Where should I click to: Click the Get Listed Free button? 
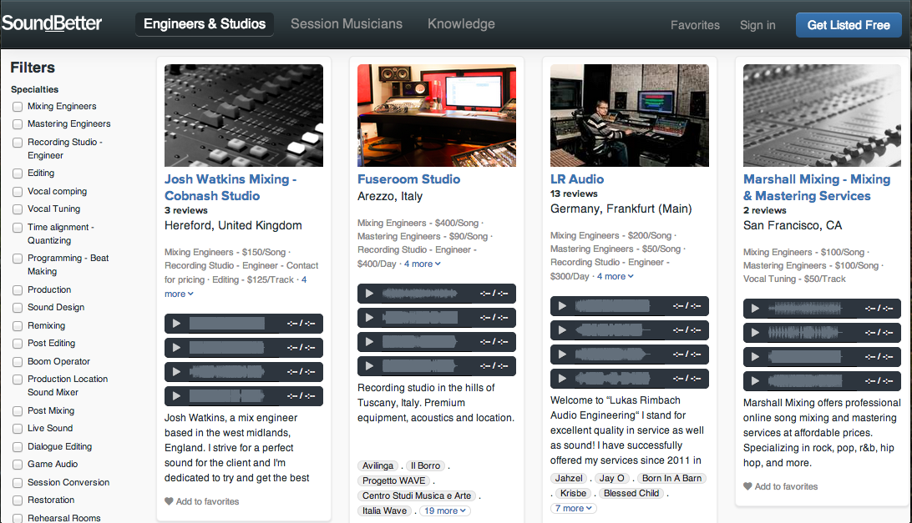849,25
